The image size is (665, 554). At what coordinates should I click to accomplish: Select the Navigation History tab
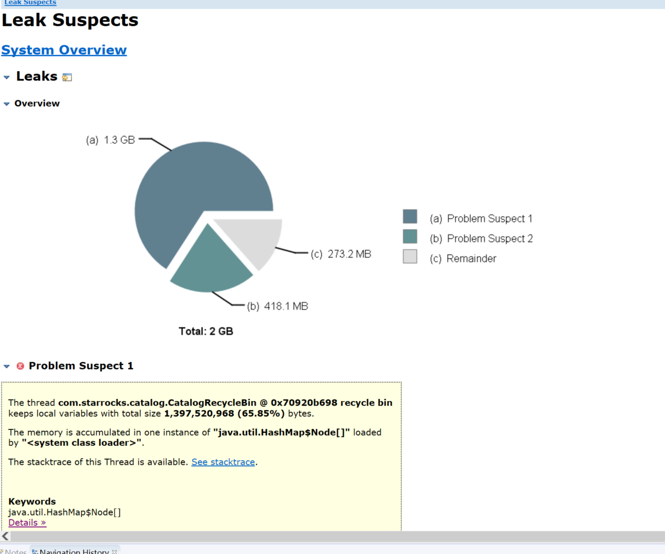[x=74, y=551]
